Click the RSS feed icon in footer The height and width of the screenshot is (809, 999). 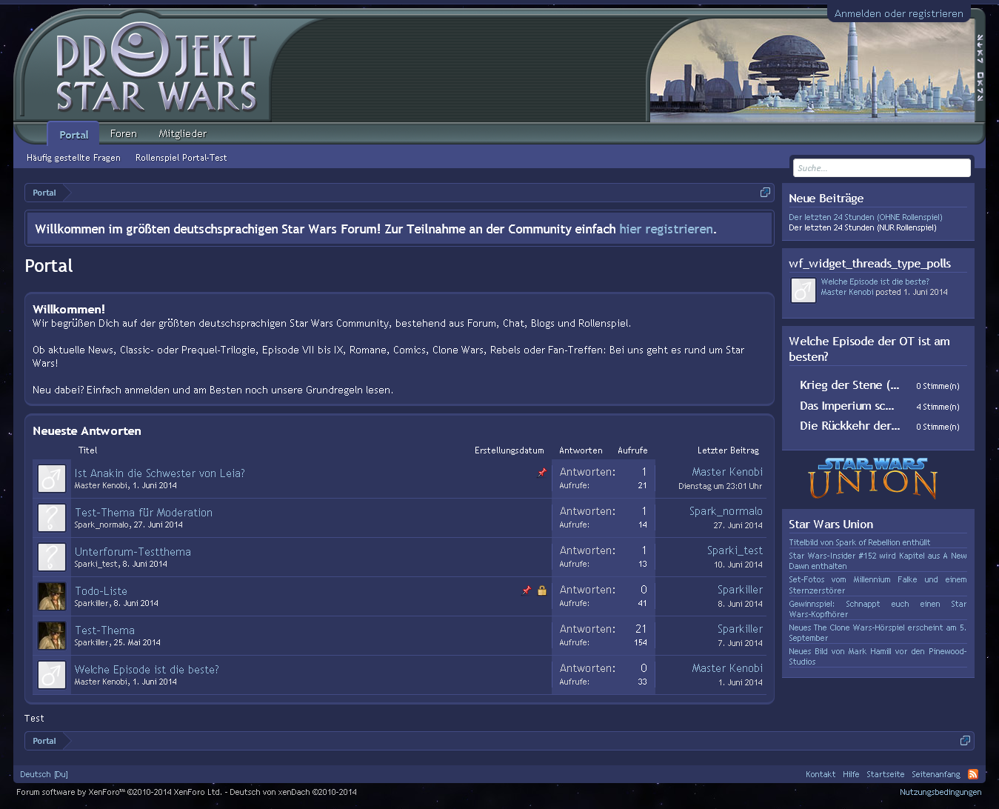tap(973, 774)
